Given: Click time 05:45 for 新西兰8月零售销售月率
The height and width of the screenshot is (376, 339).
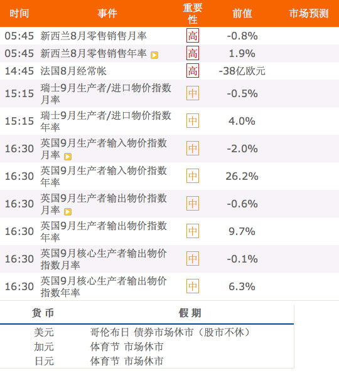Looking at the screenshot, I should click(x=19, y=36).
